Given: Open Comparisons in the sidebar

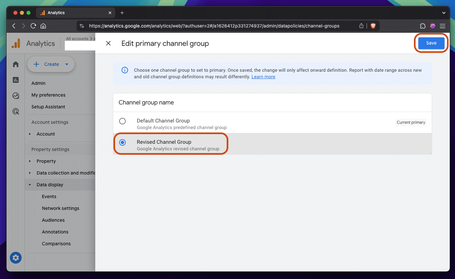Looking at the screenshot, I should pyautogui.click(x=56, y=244).
